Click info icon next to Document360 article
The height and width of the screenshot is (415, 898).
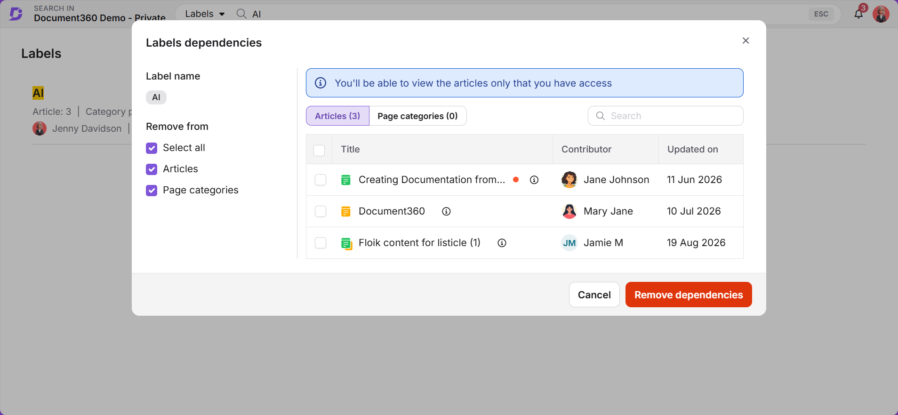coord(446,211)
